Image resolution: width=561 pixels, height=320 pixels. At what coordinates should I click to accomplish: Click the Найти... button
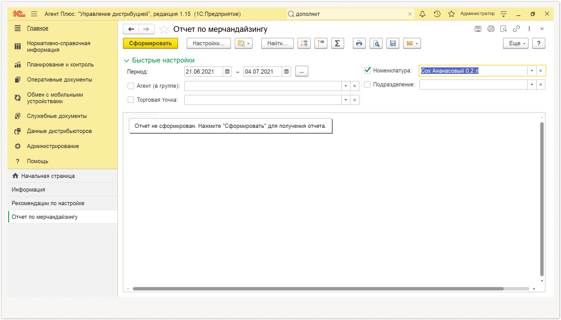[x=277, y=43]
